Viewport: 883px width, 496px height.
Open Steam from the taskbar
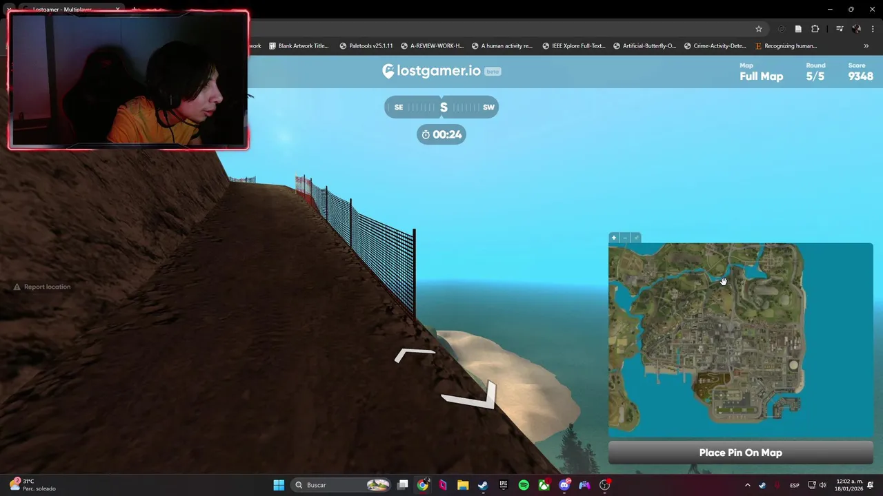(x=483, y=485)
